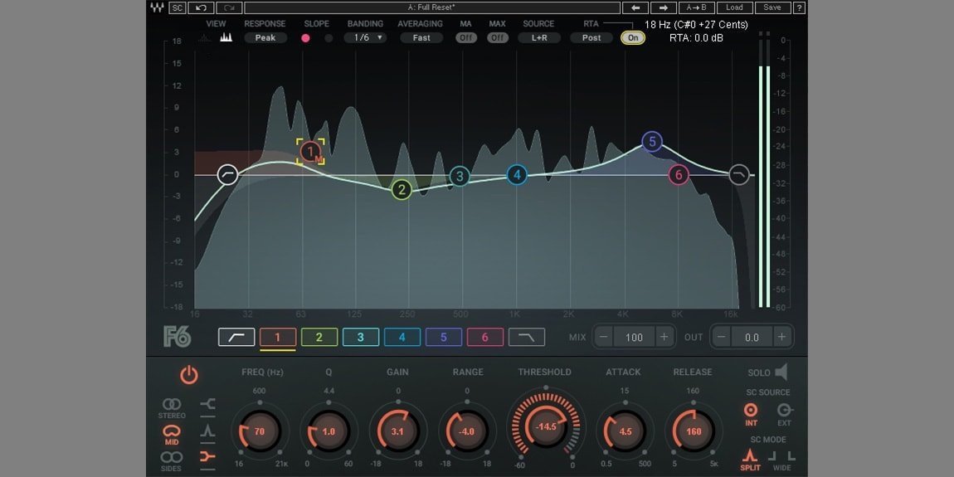The width and height of the screenshot is (954, 477).
Task: Copy setup A to B
Action: tap(697, 8)
